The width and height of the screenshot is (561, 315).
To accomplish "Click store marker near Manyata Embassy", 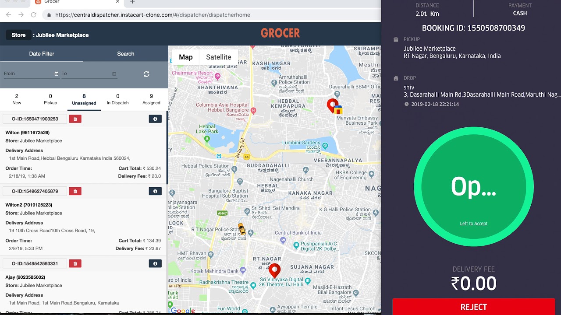I will [x=338, y=109].
